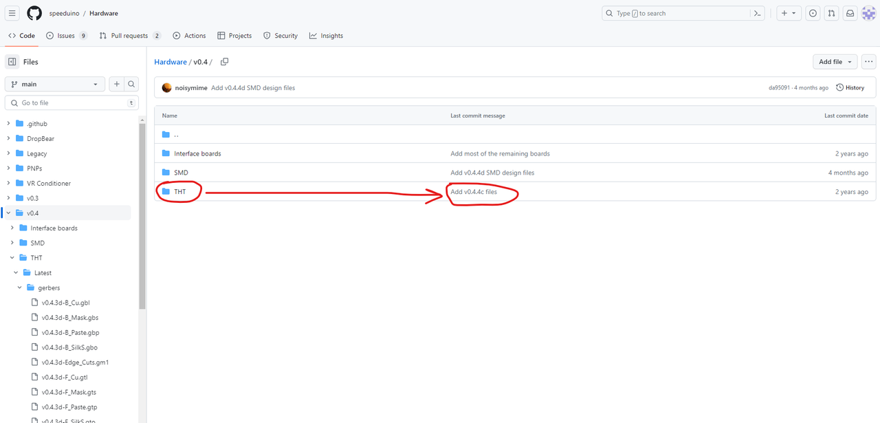This screenshot has width=880, height=423.
Task: Click Hardware in the breadcrumb path
Action: point(170,62)
